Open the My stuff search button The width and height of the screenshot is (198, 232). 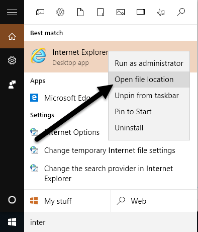[x=67, y=201]
